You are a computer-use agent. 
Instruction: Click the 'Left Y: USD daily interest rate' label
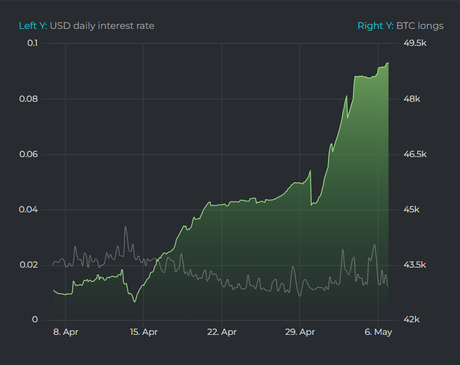click(x=86, y=26)
